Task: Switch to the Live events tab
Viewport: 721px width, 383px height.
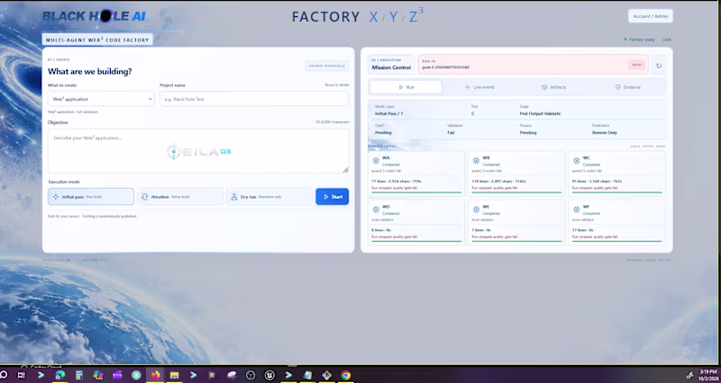Action: [x=479, y=87]
